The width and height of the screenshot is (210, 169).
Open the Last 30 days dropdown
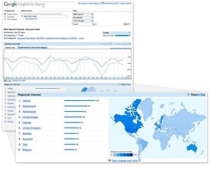[83, 21]
